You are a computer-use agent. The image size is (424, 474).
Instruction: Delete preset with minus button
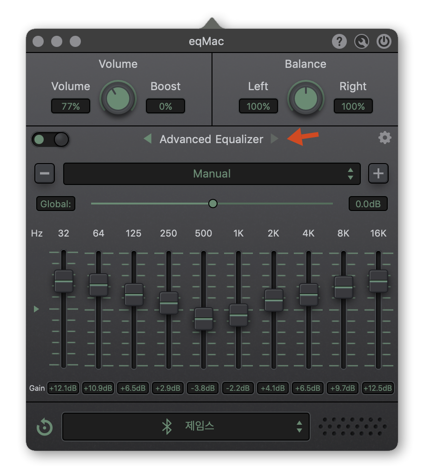pyautogui.click(x=45, y=173)
